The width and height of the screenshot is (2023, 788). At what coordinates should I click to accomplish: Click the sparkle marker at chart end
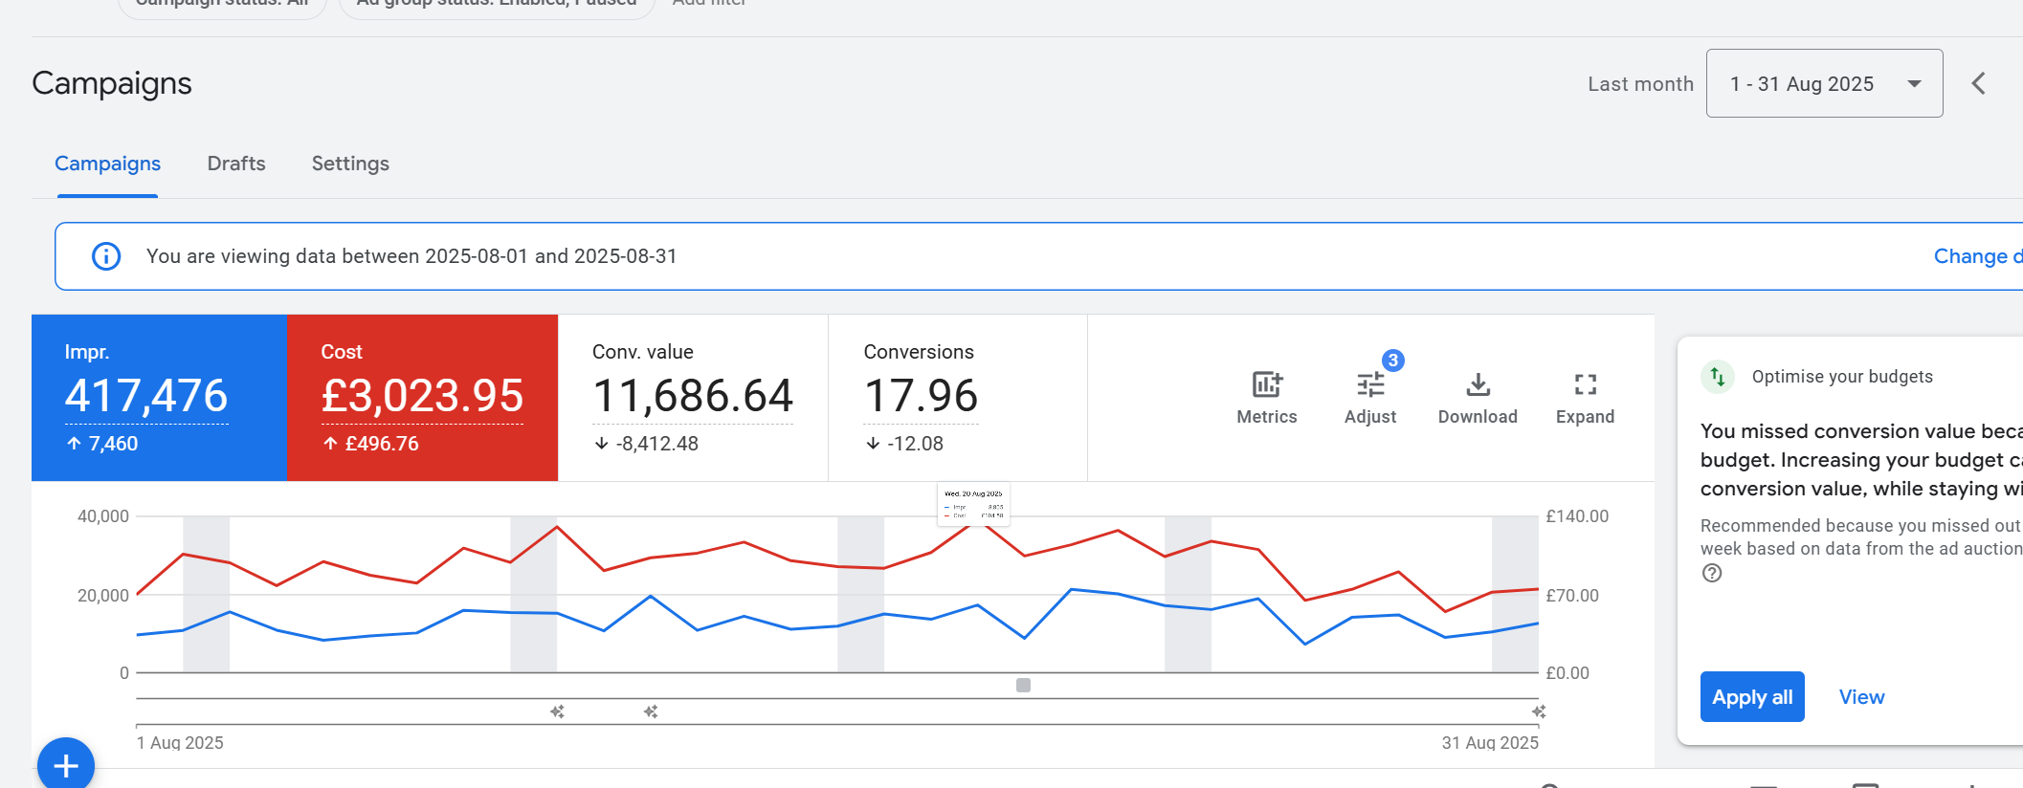coord(1539,711)
